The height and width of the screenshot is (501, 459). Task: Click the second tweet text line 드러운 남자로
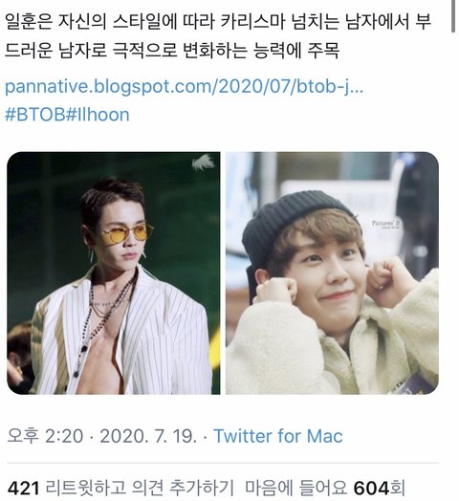[171, 51]
